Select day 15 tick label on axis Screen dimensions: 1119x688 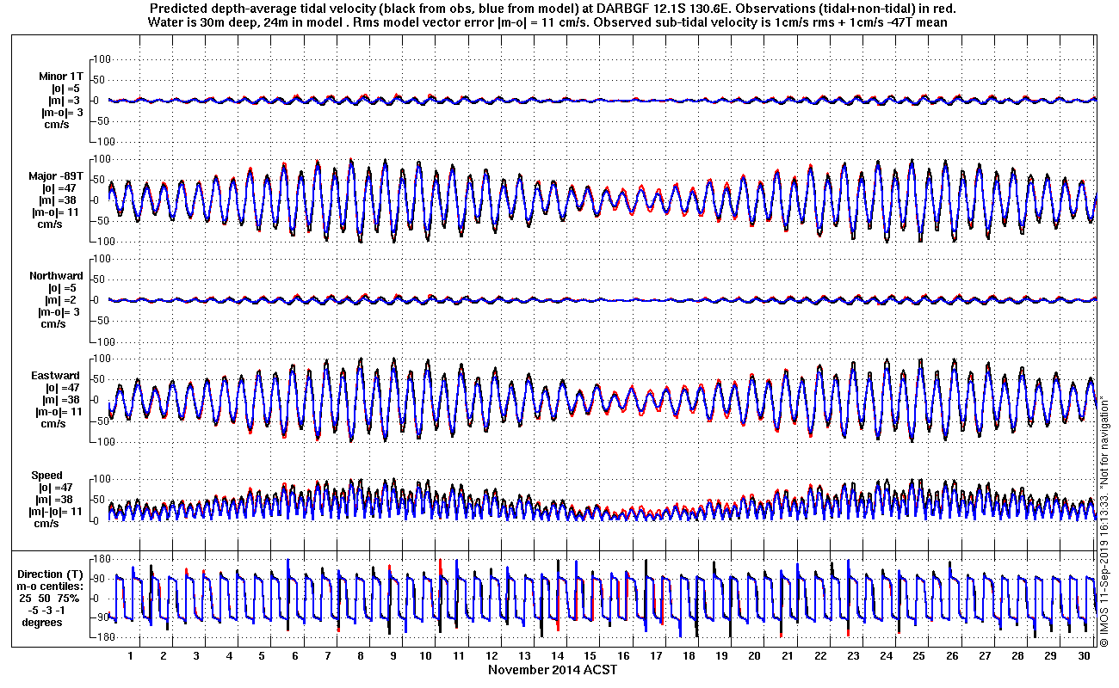pos(590,656)
